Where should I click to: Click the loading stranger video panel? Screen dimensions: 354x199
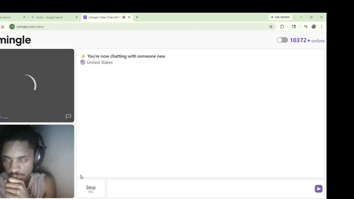(37, 85)
